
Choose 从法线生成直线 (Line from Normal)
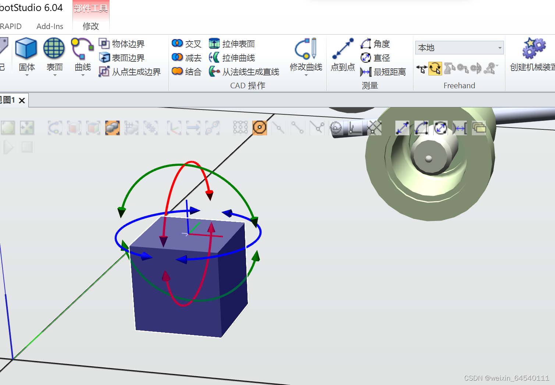(x=244, y=72)
